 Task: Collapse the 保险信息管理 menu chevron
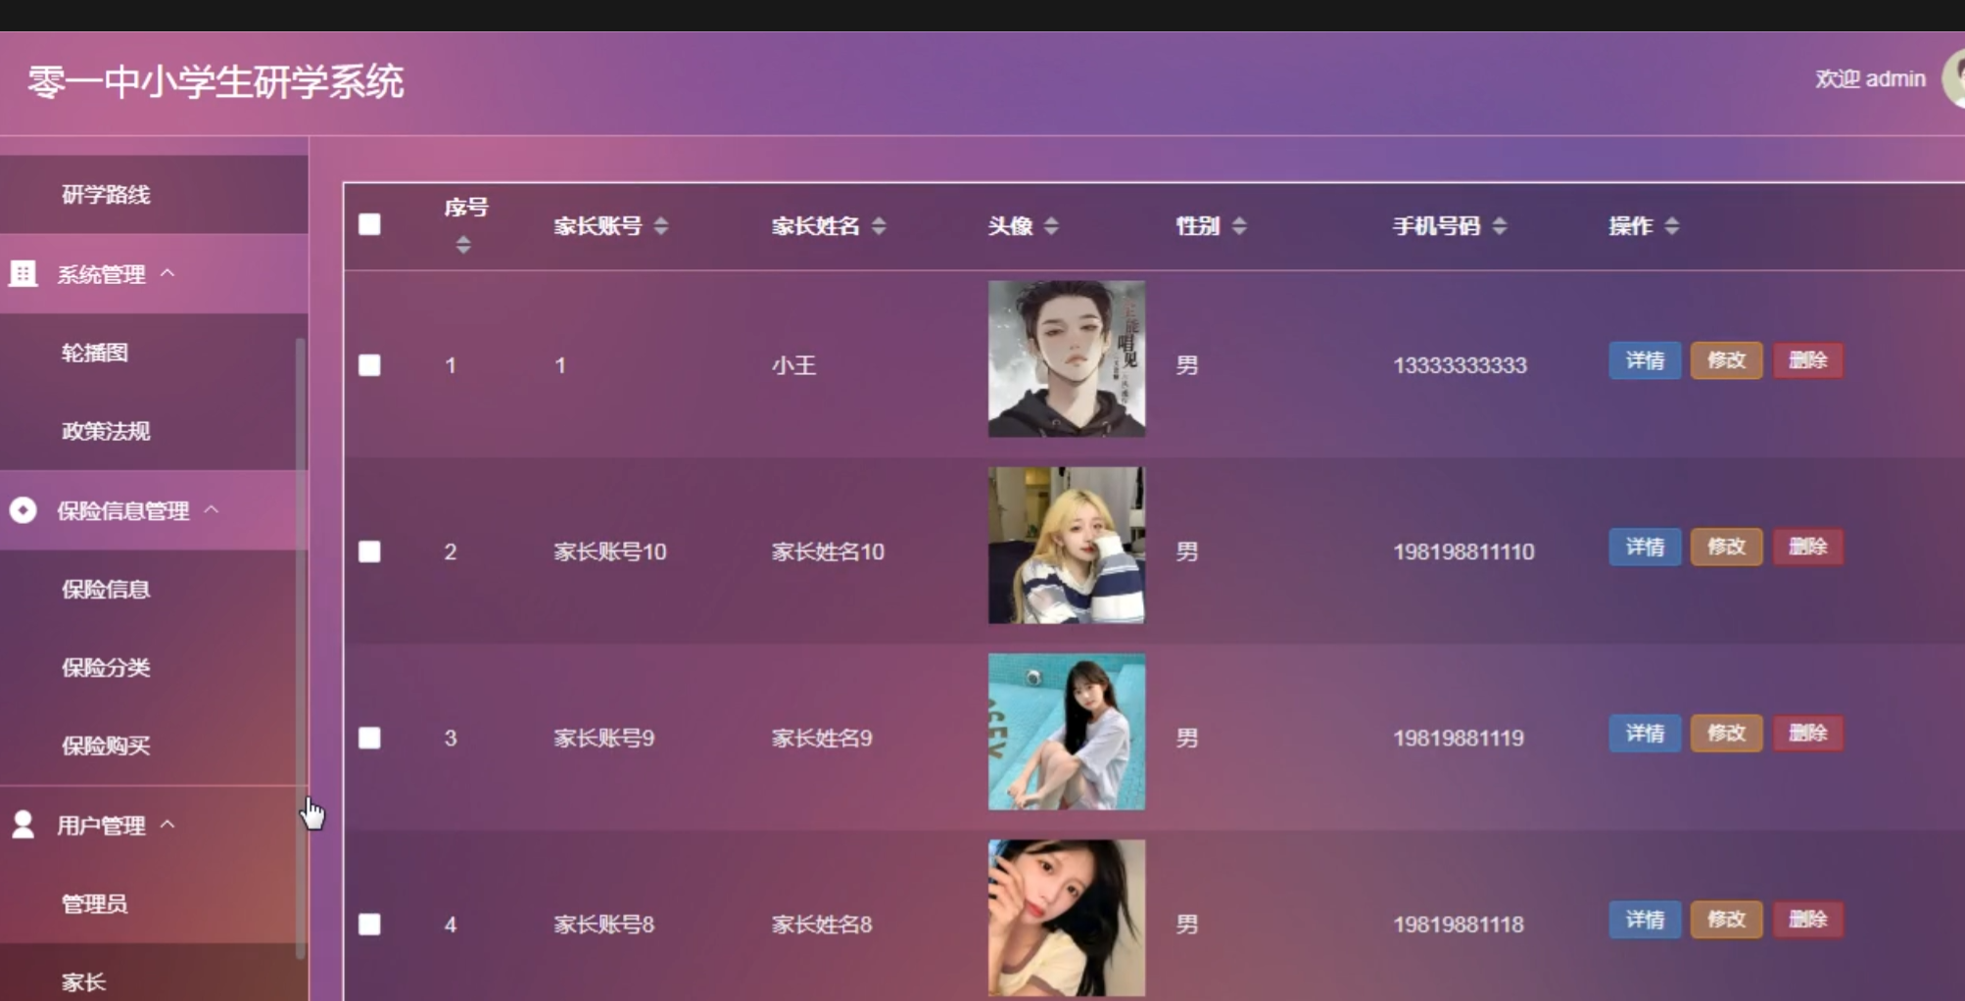tap(212, 509)
